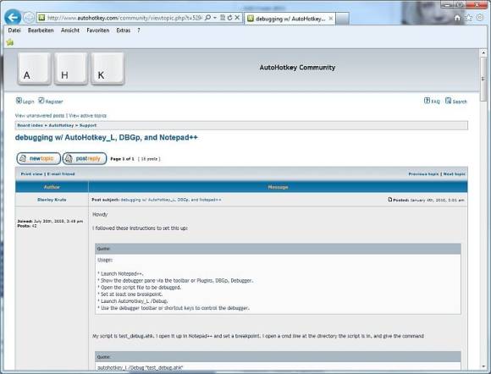Screen dimensions: 491x374
Task: Click Print view link
Action: 31,173
